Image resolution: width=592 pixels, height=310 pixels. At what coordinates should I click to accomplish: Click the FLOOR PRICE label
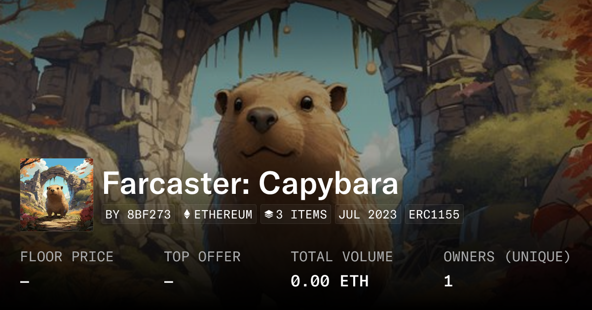(x=67, y=257)
